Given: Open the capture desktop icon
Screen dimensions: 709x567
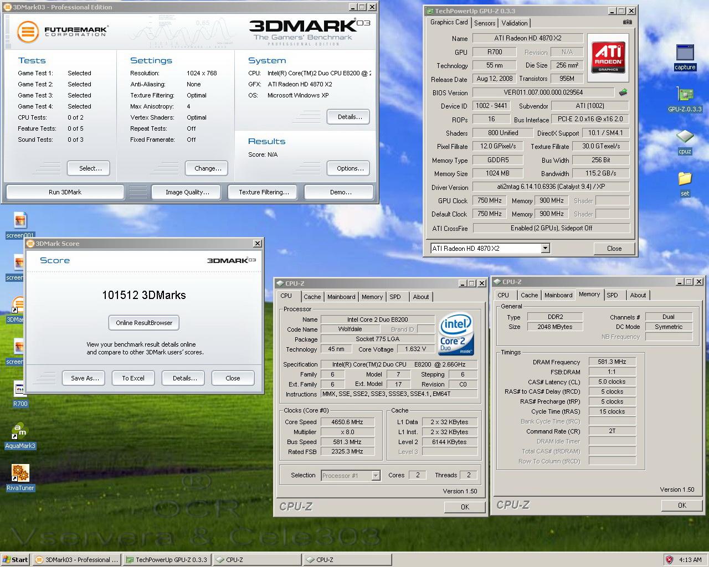Looking at the screenshot, I should [685, 58].
